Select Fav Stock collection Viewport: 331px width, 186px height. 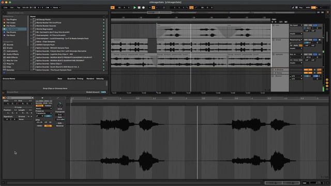pyautogui.click(x=11, y=35)
